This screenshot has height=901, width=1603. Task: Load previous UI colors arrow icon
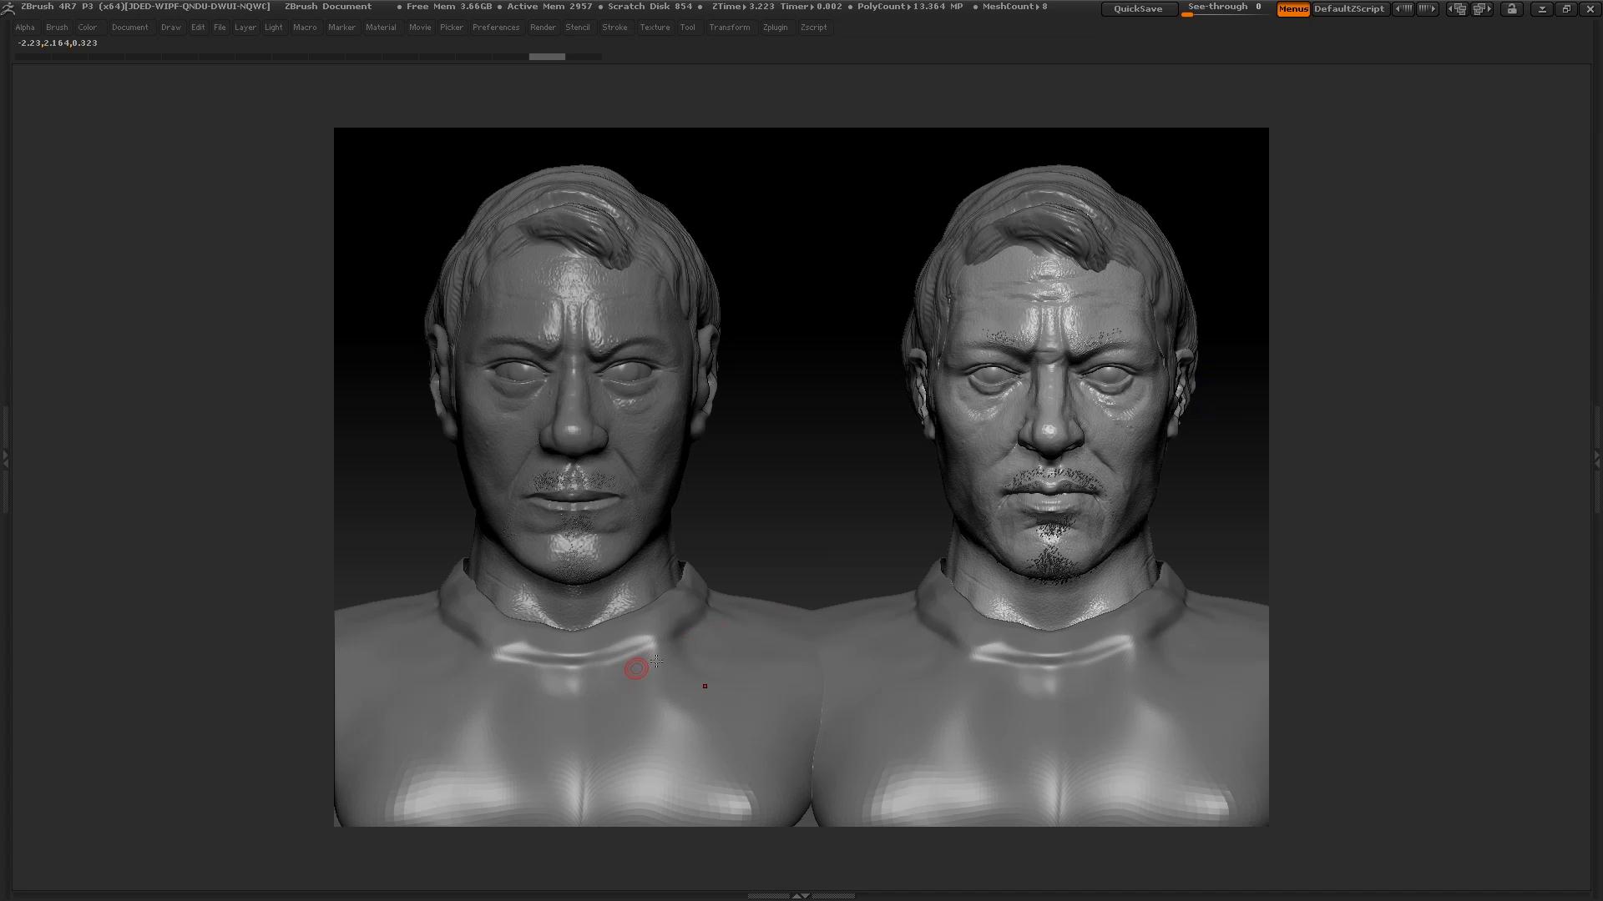1404,9
